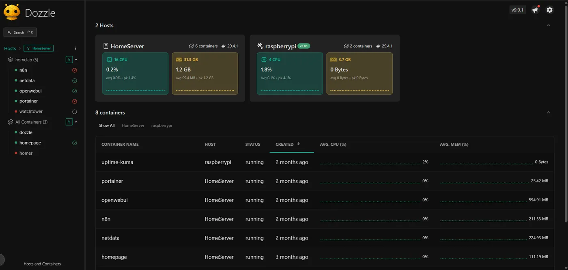Click the raspberrypi 3.7 GB memory icon

click(333, 59)
